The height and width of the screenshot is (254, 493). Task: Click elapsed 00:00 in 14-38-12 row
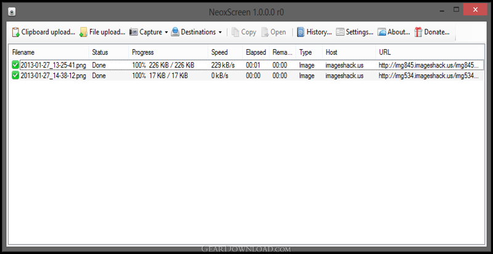(253, 76)
